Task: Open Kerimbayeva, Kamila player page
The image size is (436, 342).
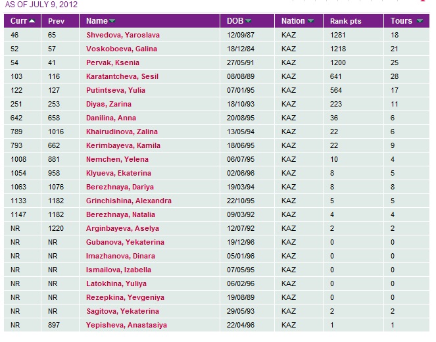Action: pyautogui.click(x=123, y=145)
